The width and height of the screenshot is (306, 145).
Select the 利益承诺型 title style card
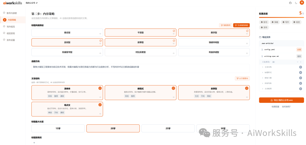coord(214,52)
